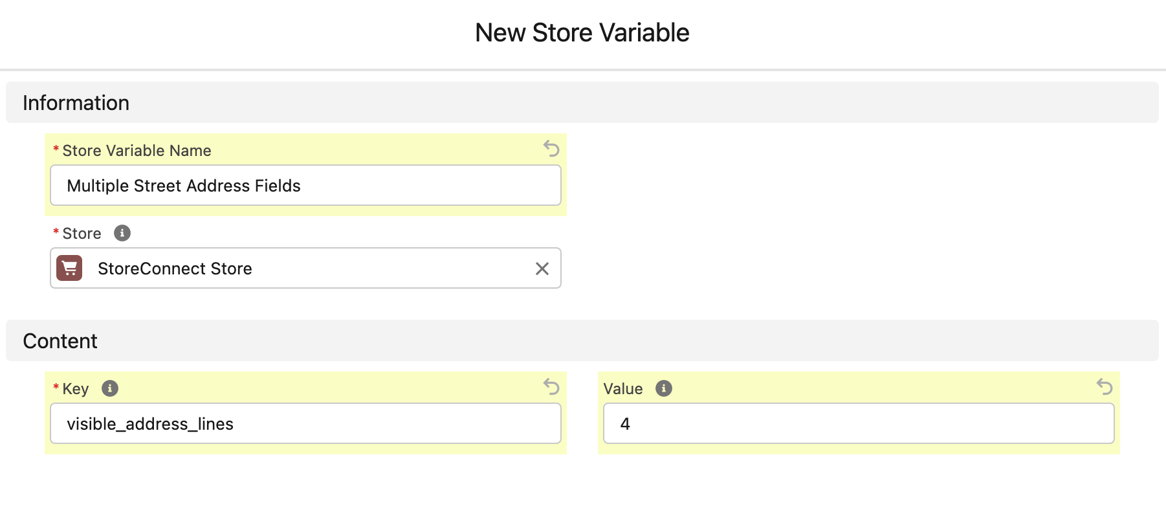Select the Value input showing 4
Viewport: 1166px width, 510px height.
[x=858, y=423]
